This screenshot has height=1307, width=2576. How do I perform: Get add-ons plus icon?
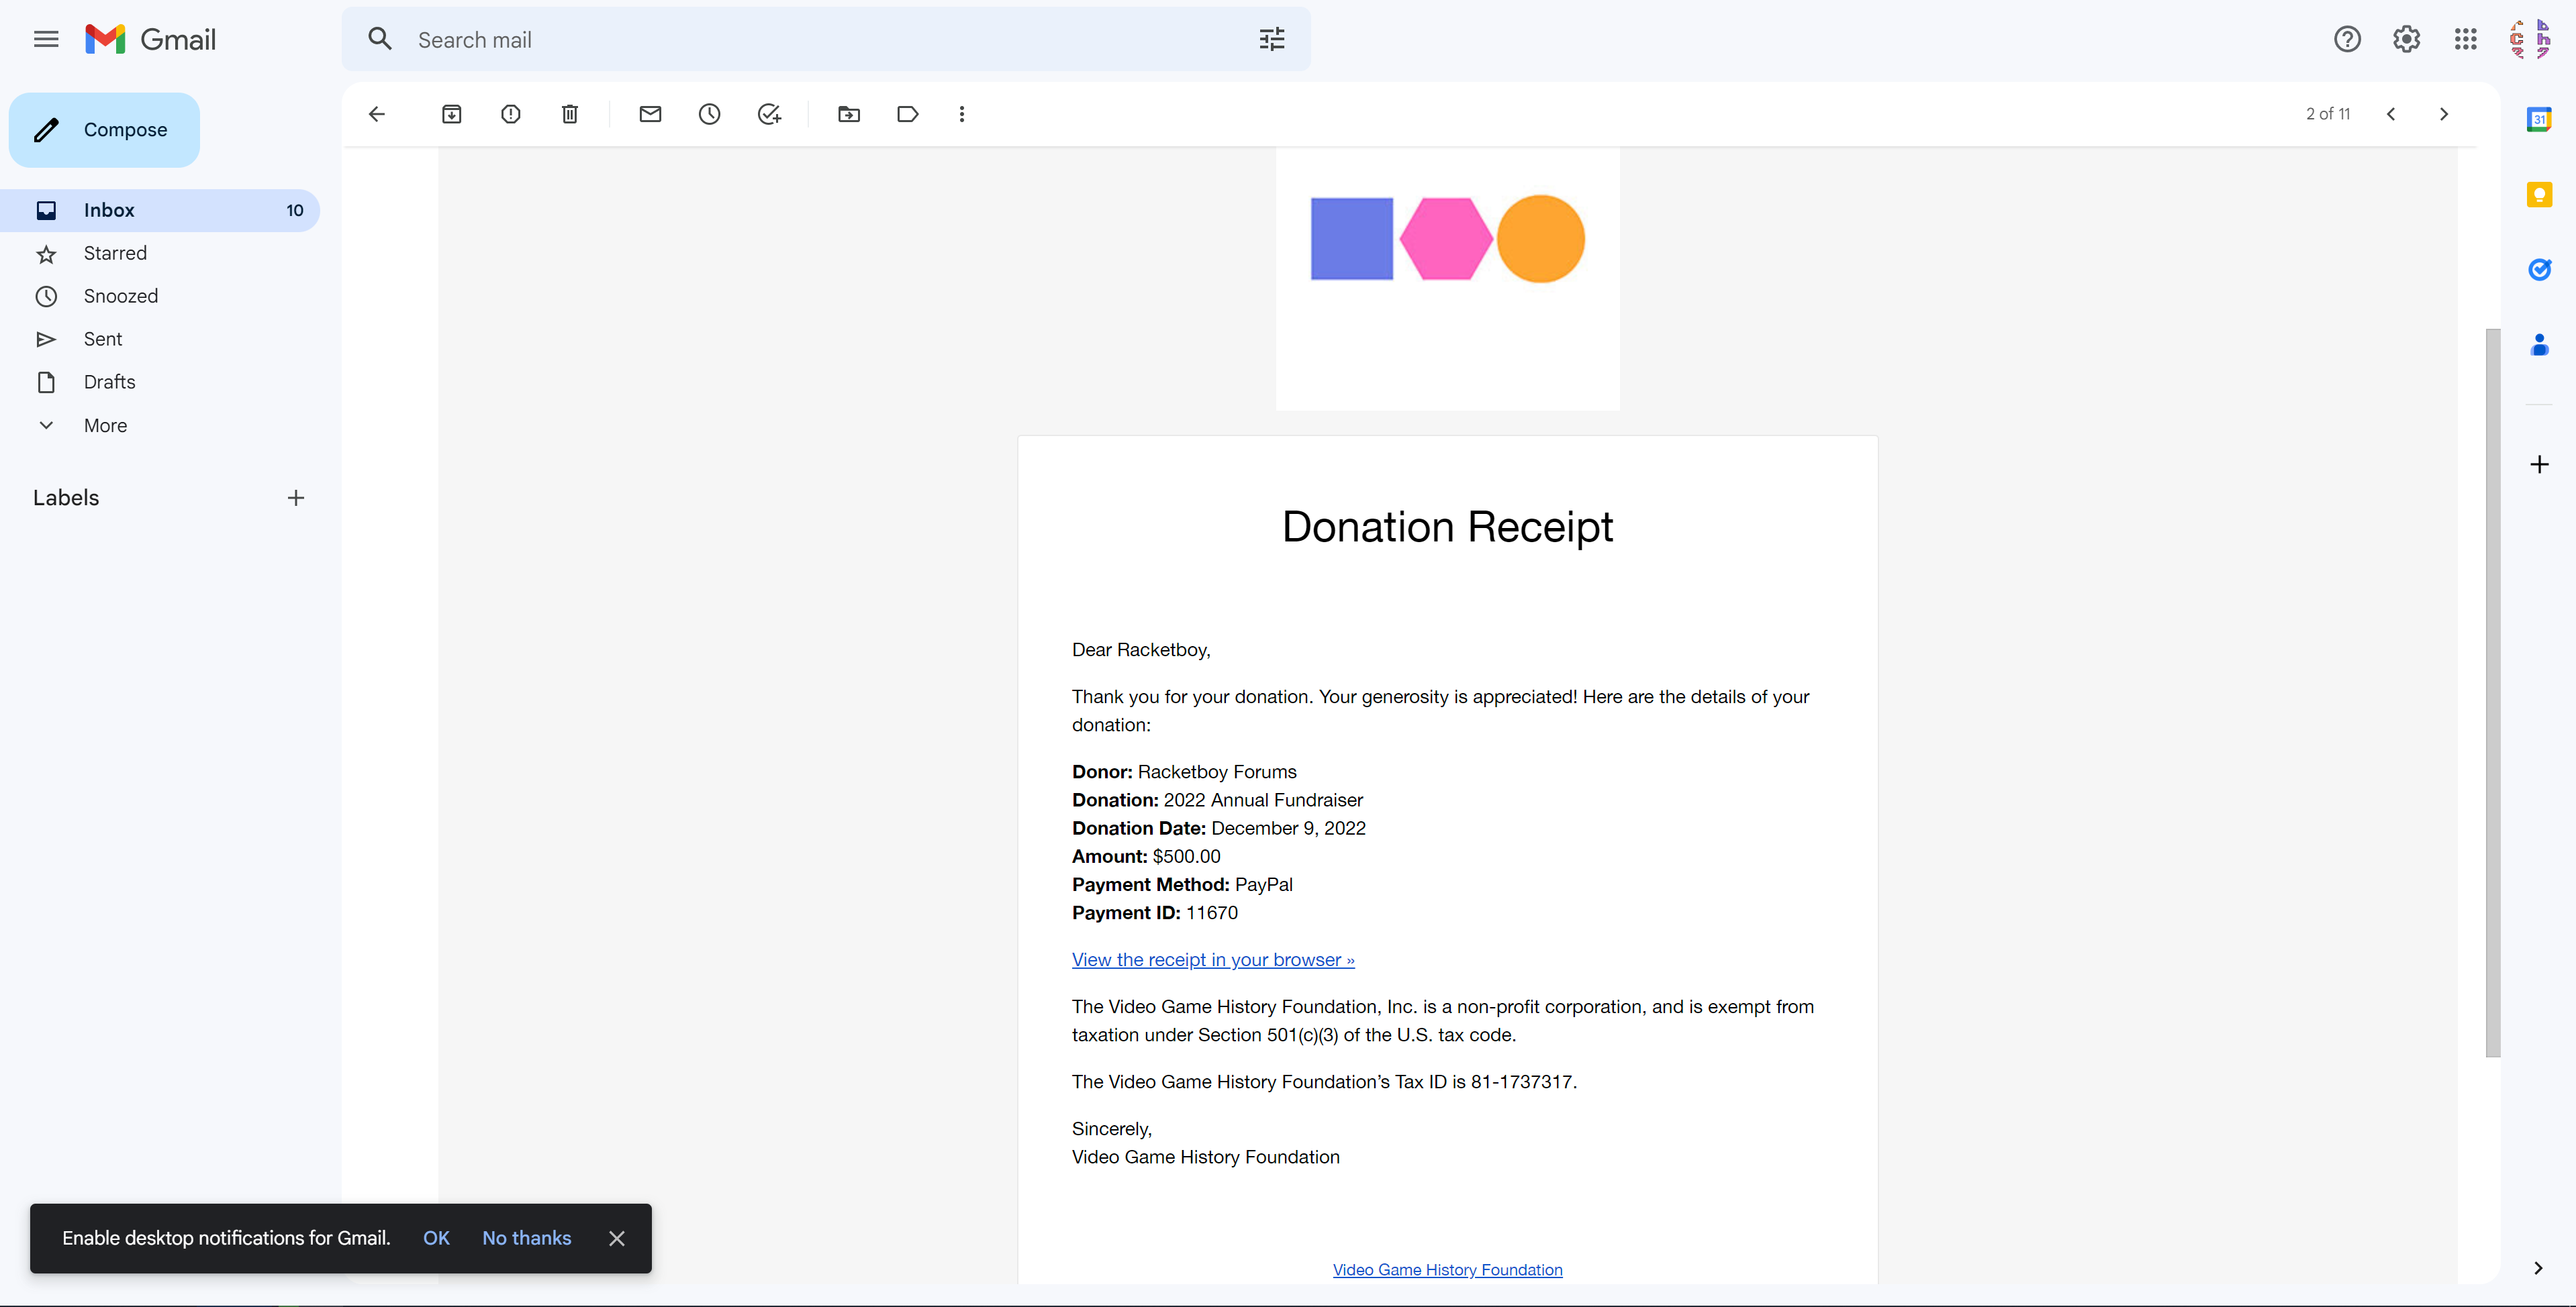pos(2539,465)
